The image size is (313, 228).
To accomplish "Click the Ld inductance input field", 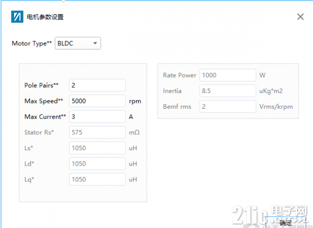I will (x=97, y=164).
